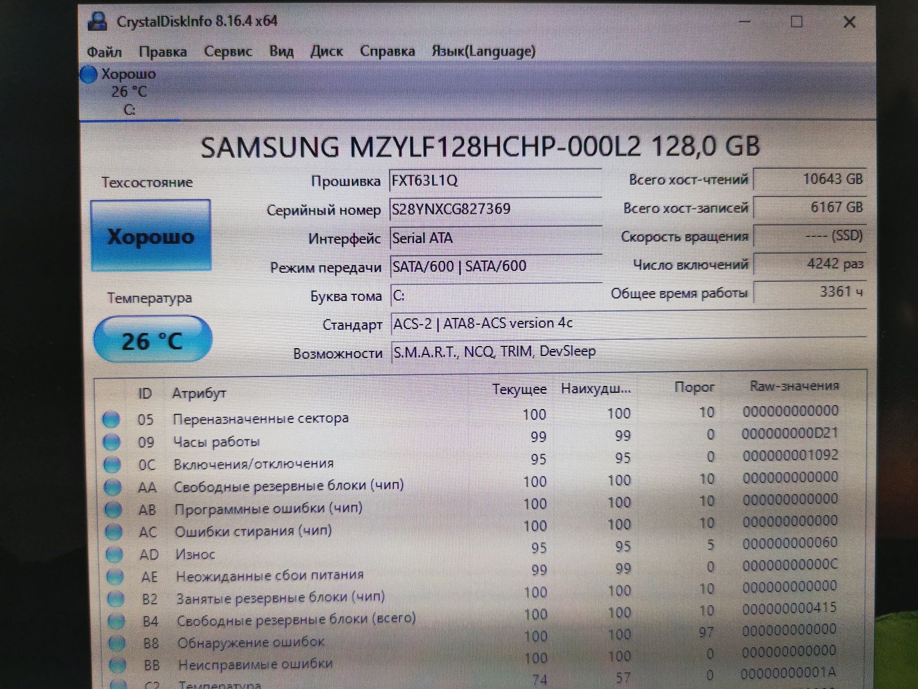Click the Текущее column header
The height and width of the screenshot is (689, 918).
[519, 389]
